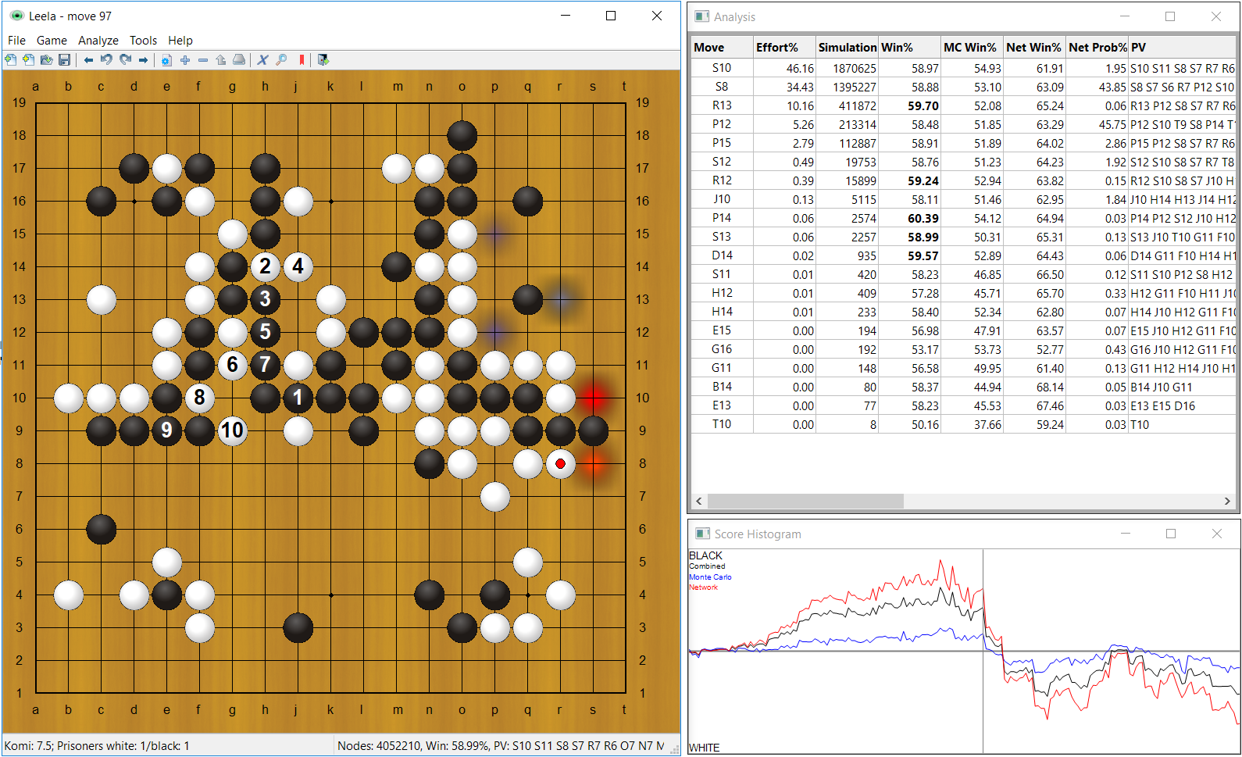Open the Game menu
Screen dimensions: 1242x757
pos(52,41)
